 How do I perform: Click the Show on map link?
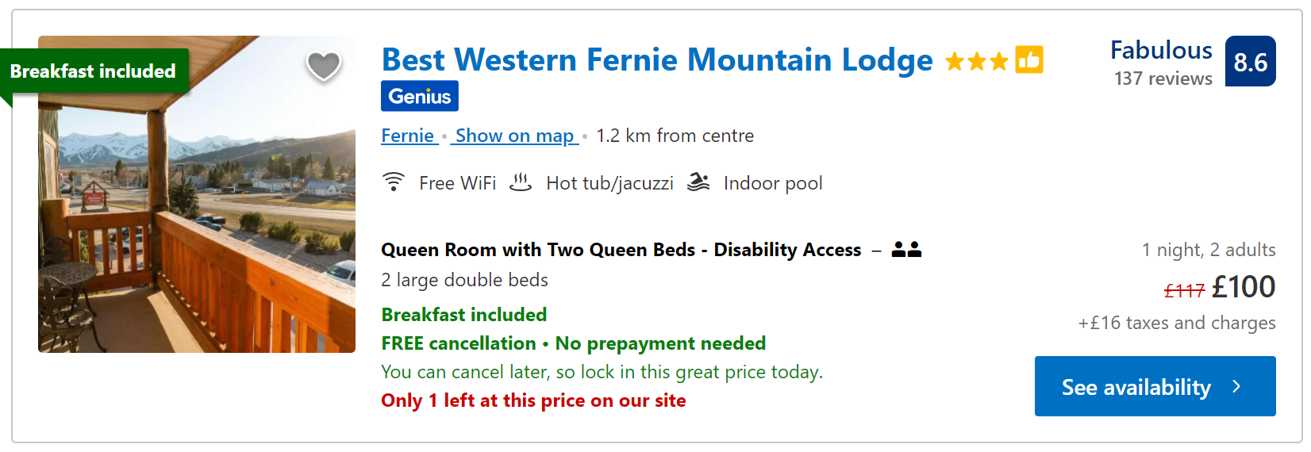515,136
